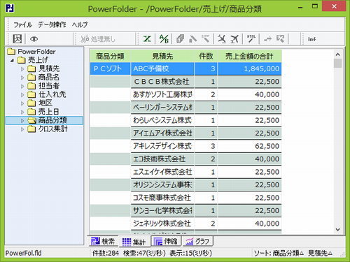Expand the 担当者 tree node

click(x=22, y=86)
